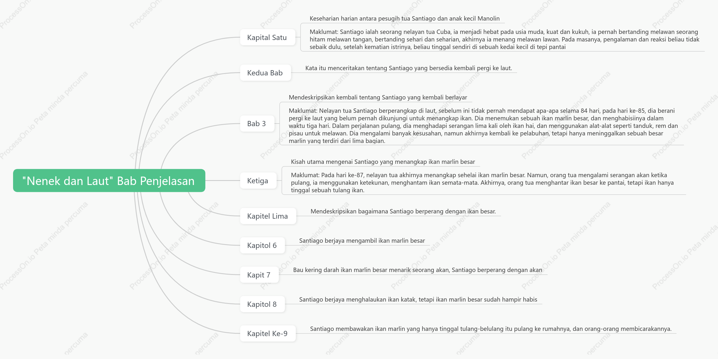
Task: Select the Kapitel Lima node
Action: [268, 216]
